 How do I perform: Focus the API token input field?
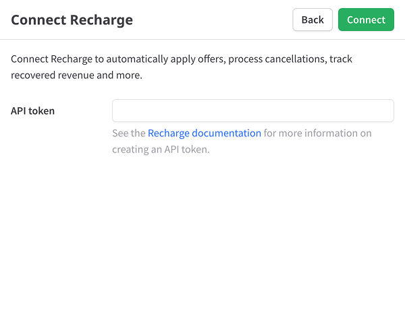pyautogui.click(x=253, y=111)
